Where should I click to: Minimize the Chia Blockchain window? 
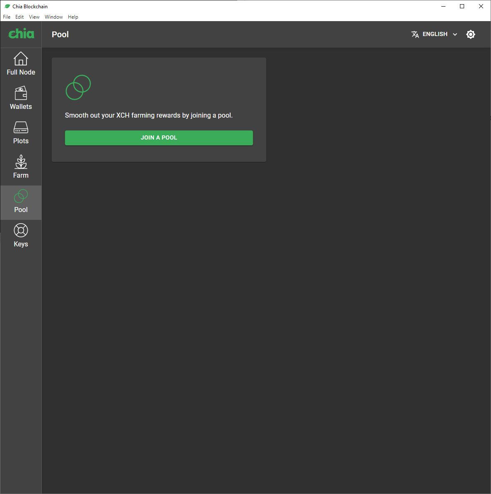pos(443,6)
